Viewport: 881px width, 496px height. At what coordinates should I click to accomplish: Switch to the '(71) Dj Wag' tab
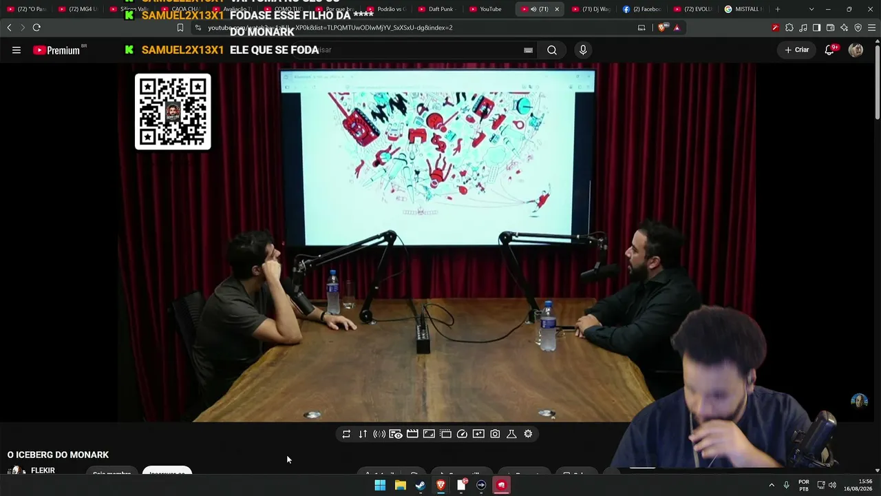point(591,9)
